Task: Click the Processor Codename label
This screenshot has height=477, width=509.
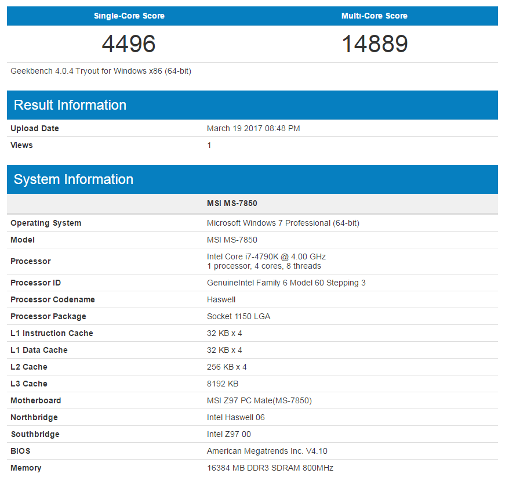Action: (x=53, y=299)
